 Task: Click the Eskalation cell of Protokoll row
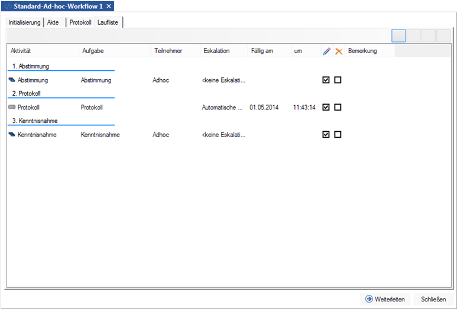pyautogui.click(x=222, y=108)
